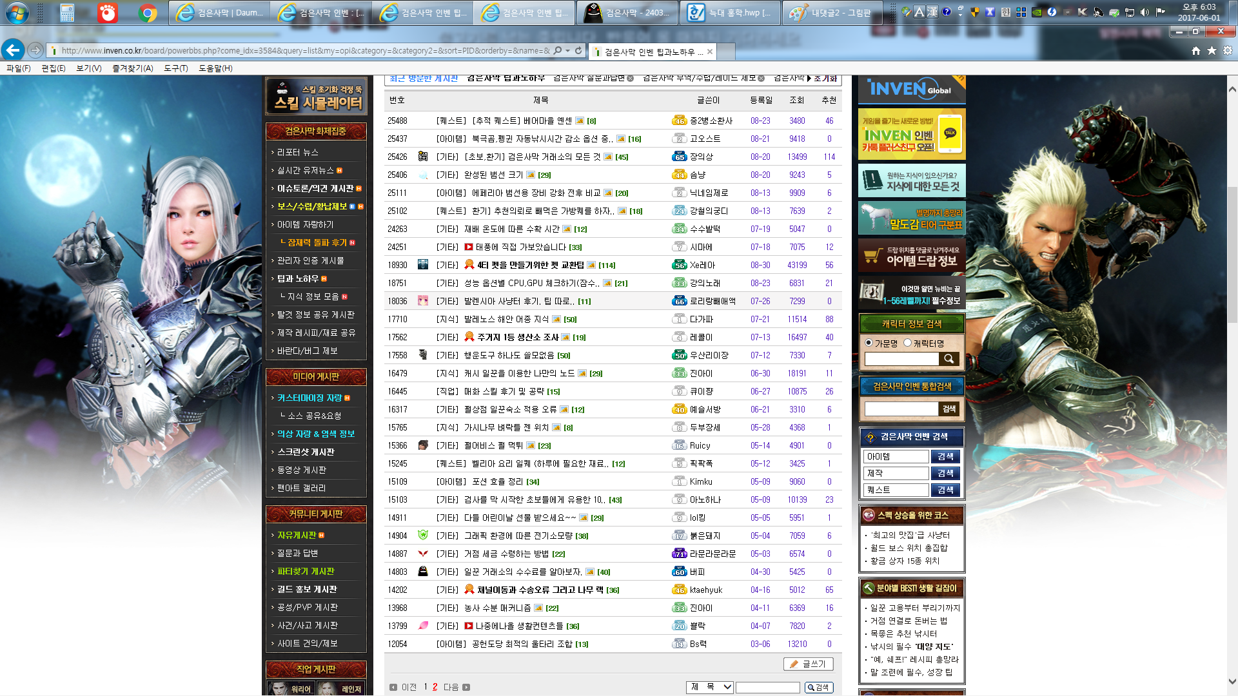Click the magnifier icon in 캐릭터 정보 검색 panel
This screenshot has height=696, width=1238.
pos(949,359)
